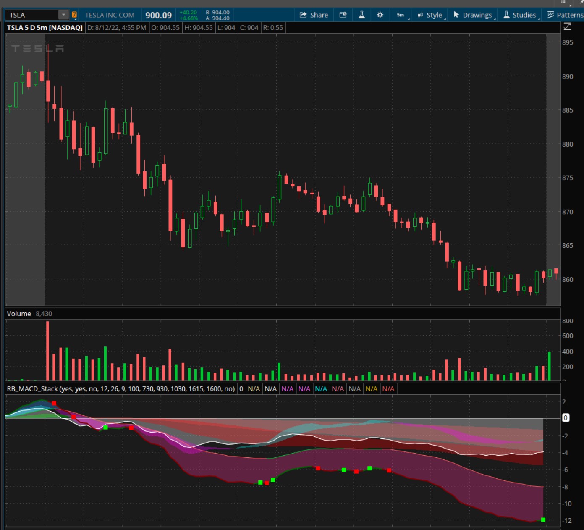
Task: Click the RB_MACD_Stack study label
Action: [121, 389]
